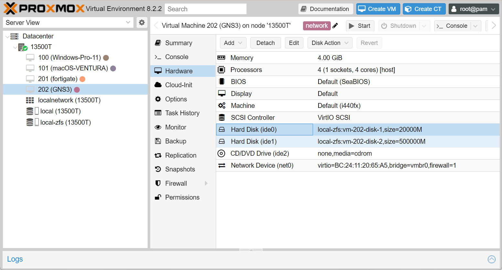The height and width of the screenshot is (270, 502).
Task: Click the Machine gears icon
Action: (222, 106)
